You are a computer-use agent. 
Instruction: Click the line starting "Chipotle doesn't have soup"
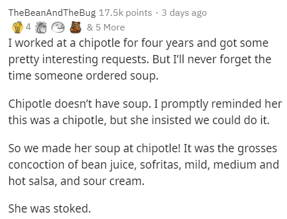[145, 104]
